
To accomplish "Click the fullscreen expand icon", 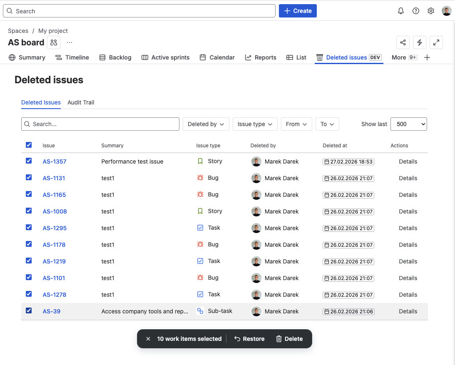I will point(436,42).
